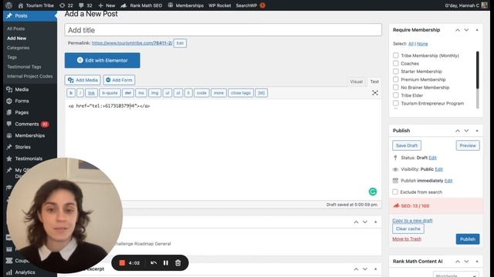Screen dimensions: 494x277
Task: Insert an ins tag
Action: tap(141, 93)
